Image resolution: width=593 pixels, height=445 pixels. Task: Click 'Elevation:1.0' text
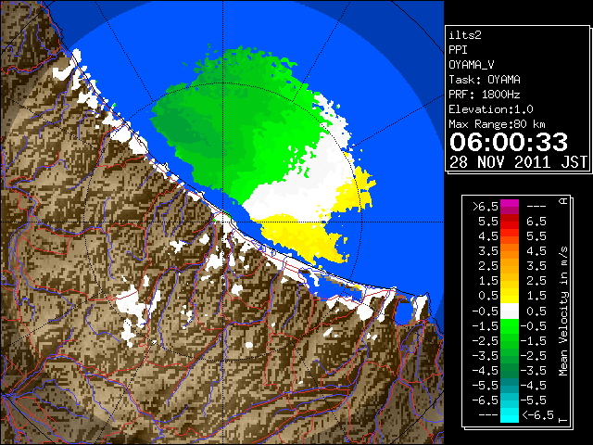point(491,109)
